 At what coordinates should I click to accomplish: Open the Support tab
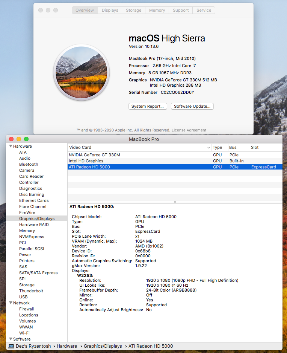point(181,10)
